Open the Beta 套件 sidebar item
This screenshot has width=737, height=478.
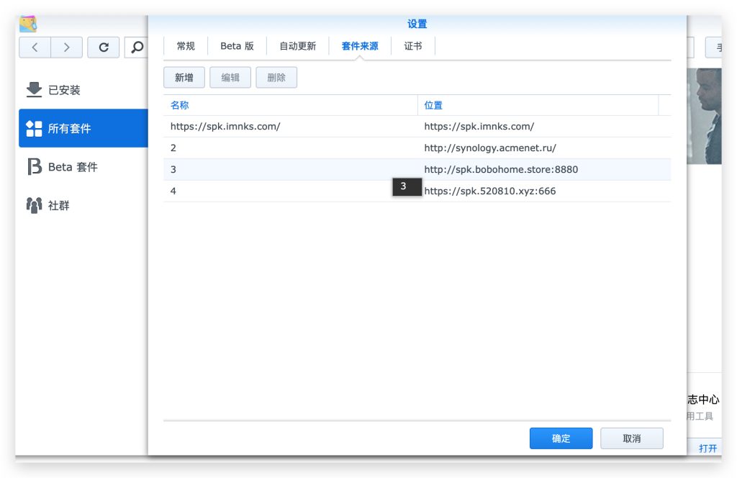pyautogui.click(x=83, y=167)
